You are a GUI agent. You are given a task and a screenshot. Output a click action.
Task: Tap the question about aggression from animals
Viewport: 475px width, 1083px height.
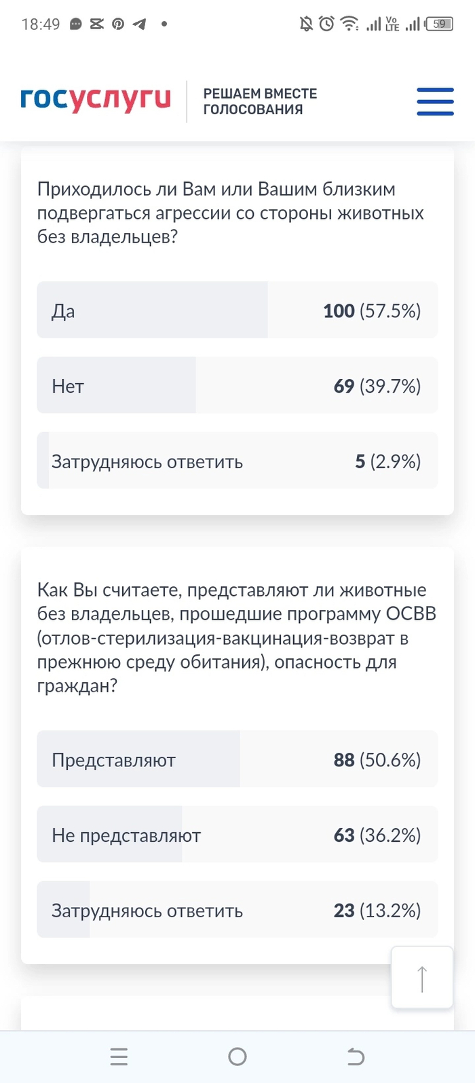(x=231, y=213)
